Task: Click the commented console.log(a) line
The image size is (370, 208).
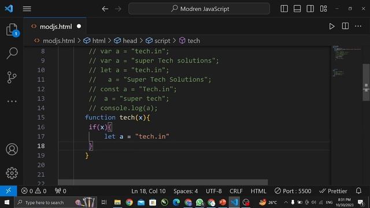Action: (x=123, y=108)
